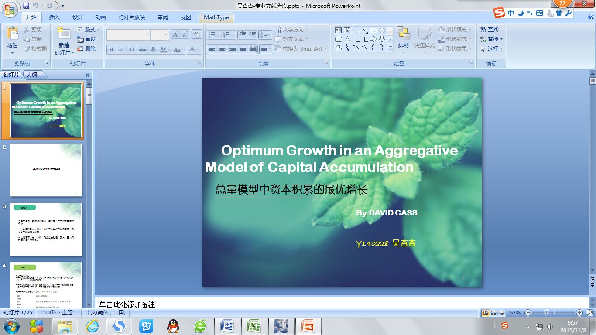Image resolution: width=596 pixels, height=335 pixels.
Task: Open the 插入 (Insert) ribbon tab
Action: click(x=55, y=17)
